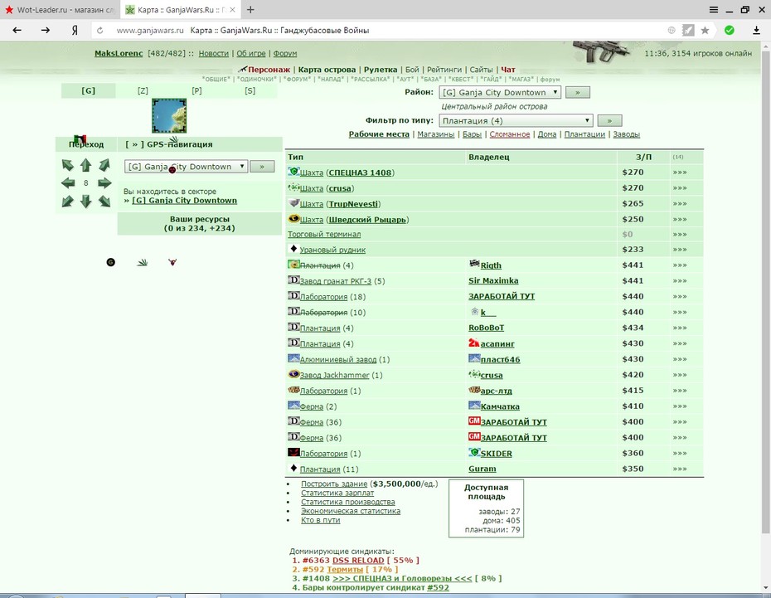This screenshot has width=771, height=598.
Task: Open the Карта острова menu item
Action: click(327, 70)
